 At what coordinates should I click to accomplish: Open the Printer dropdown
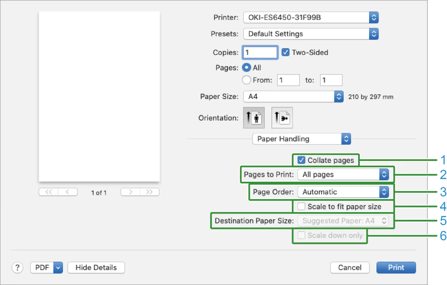click(x=311, y=17)
